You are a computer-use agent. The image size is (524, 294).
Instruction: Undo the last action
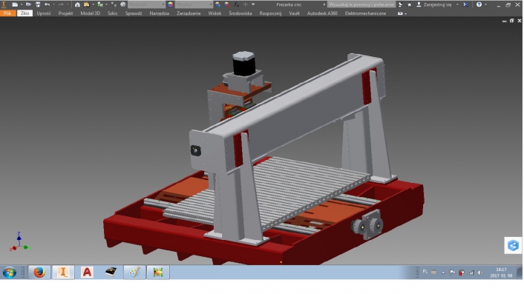click(47, 4)
